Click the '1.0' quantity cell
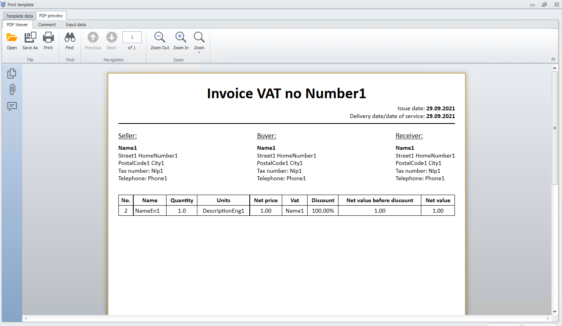Viewport: 562px width, 326px height. [182, 211]
